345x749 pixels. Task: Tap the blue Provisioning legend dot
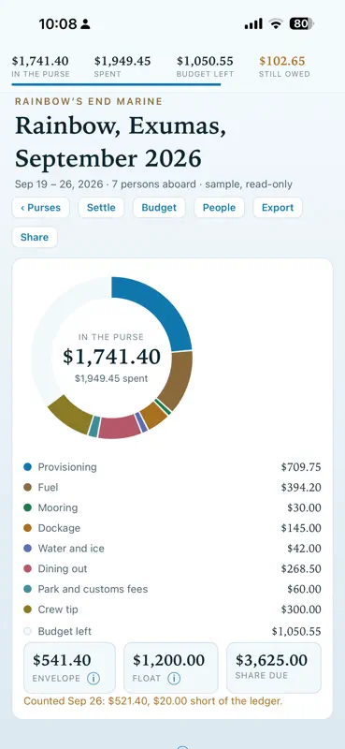point(28,466)
